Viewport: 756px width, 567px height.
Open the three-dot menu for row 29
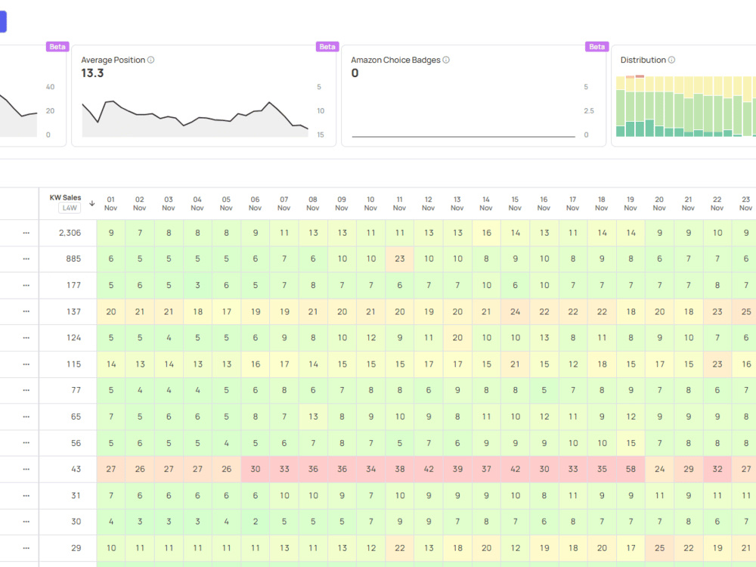(26, 548)
